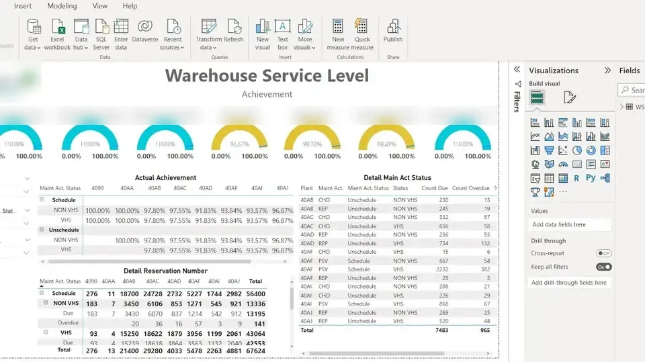Click the Add data fields here well

click(569, 224)
